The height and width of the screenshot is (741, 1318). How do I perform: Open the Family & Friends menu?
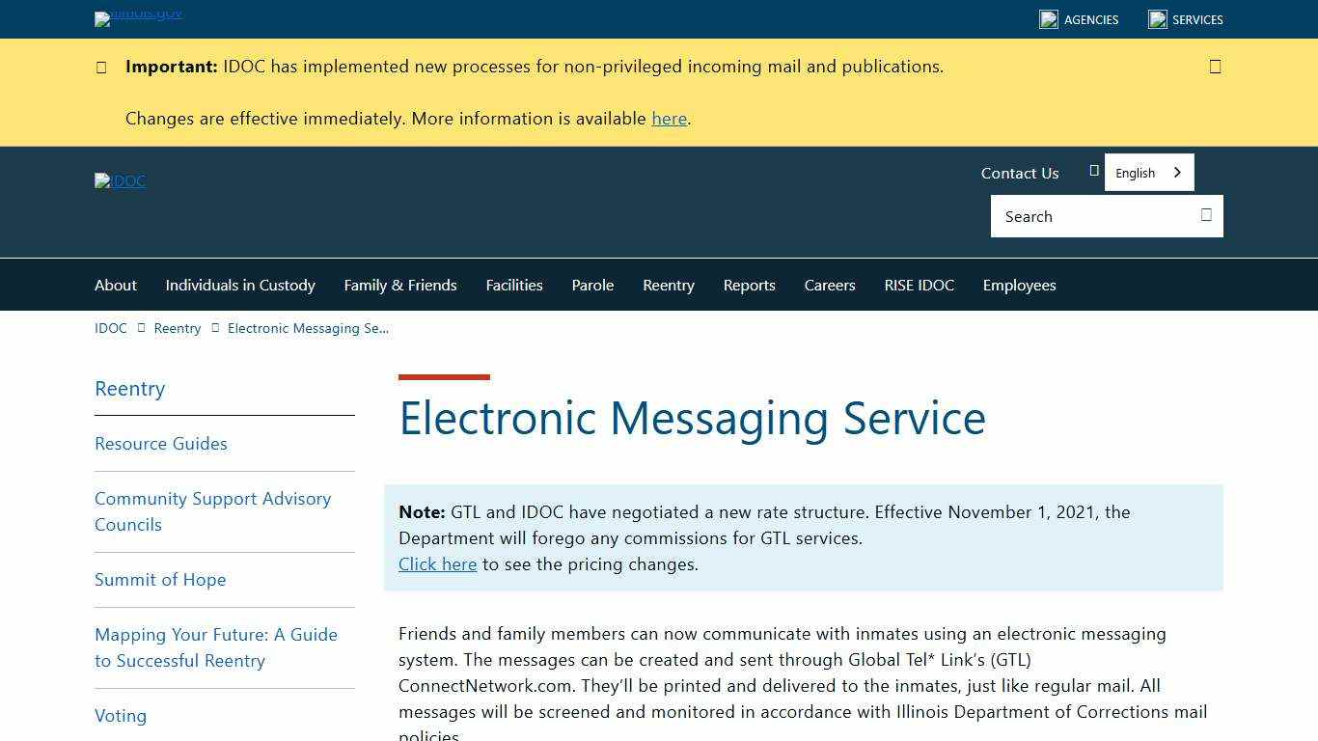(x=400, y=285)
